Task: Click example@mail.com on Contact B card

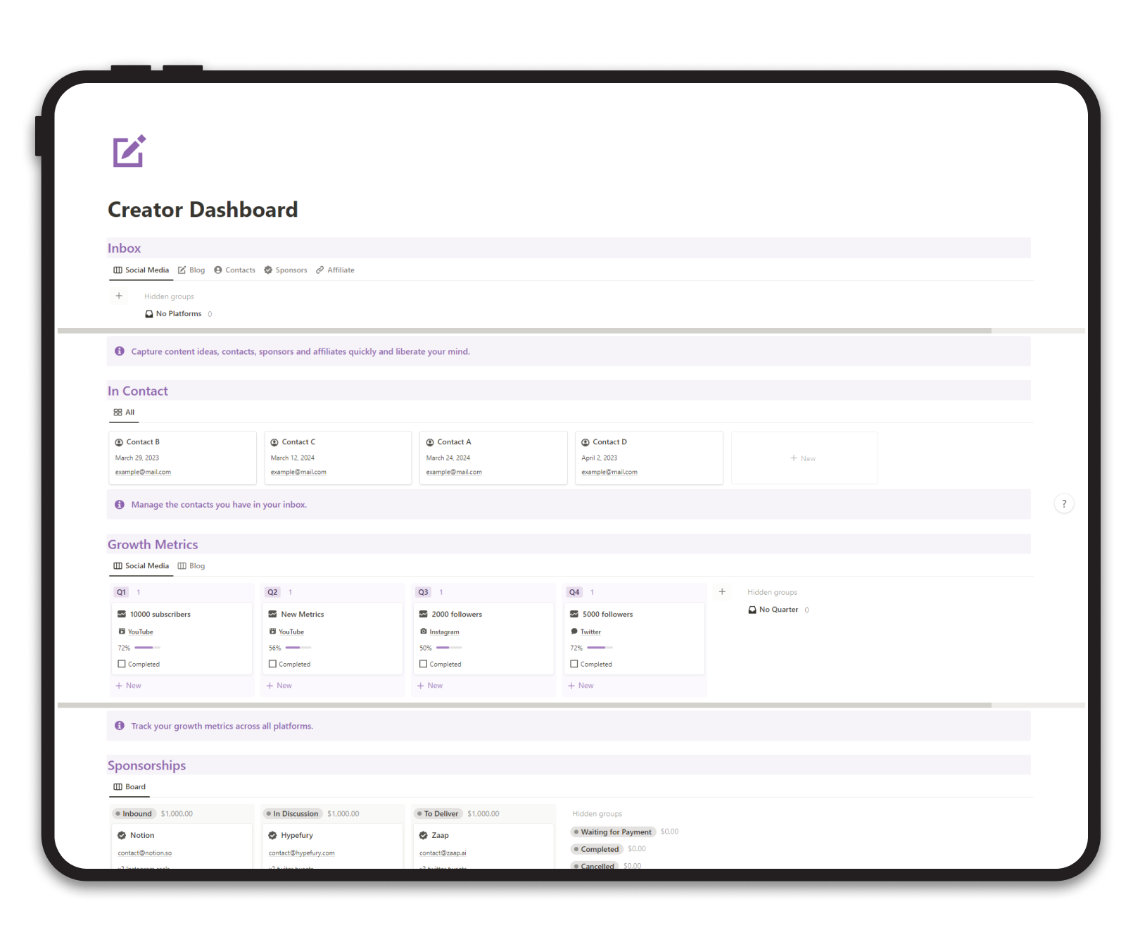Action: [x=143, y=472]
